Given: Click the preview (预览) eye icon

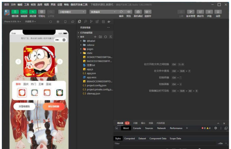Looking at the screenshot, I should (129, 12).
